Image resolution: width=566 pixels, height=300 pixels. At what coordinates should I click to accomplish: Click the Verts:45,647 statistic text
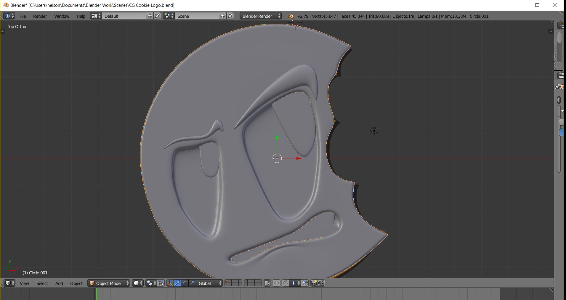point(324,16)
